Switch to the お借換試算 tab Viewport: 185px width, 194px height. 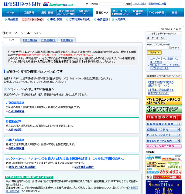(x=67, y=40)
